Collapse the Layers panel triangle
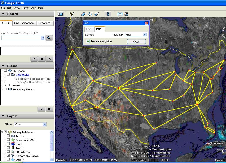 coord(3,116)
